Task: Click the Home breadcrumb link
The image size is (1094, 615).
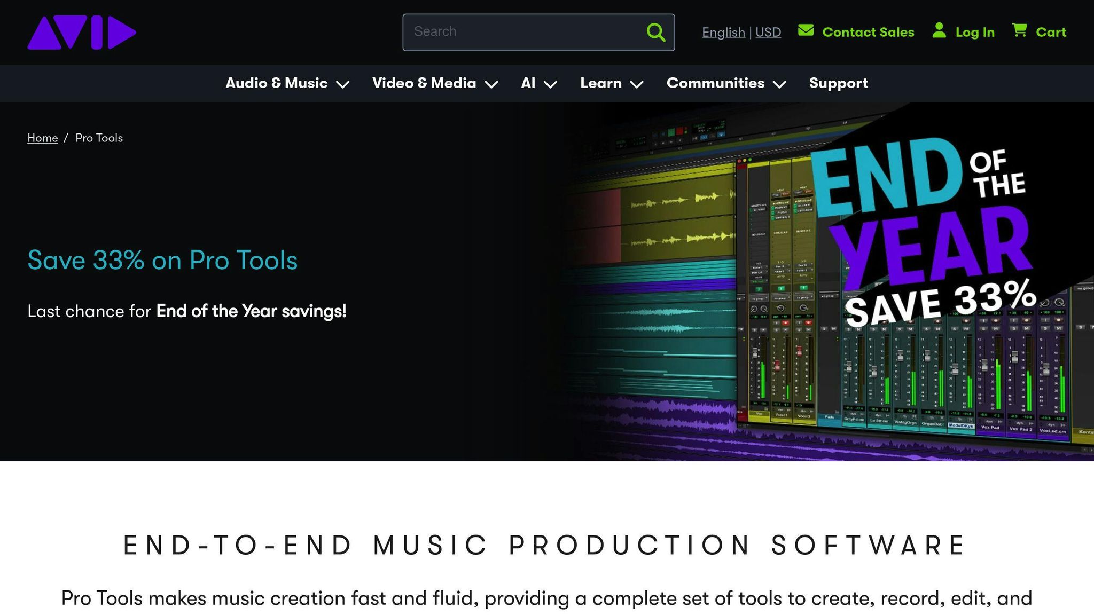Action: 42,138
